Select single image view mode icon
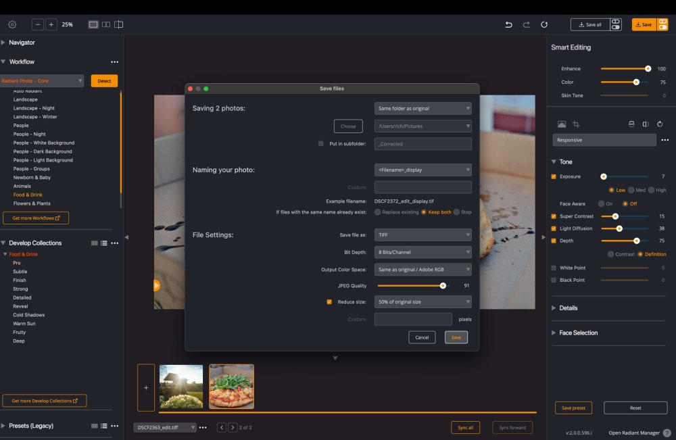 (x=93, y=24)
